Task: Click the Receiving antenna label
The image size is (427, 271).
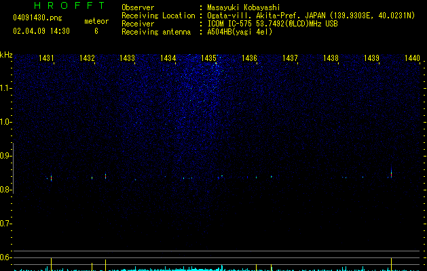Action: tap(156, 32)
